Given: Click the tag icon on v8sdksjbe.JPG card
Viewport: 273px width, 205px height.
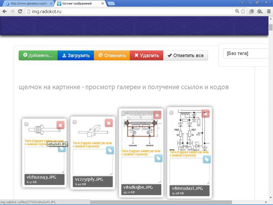Looking at the screenshot, I should point(158,158).
